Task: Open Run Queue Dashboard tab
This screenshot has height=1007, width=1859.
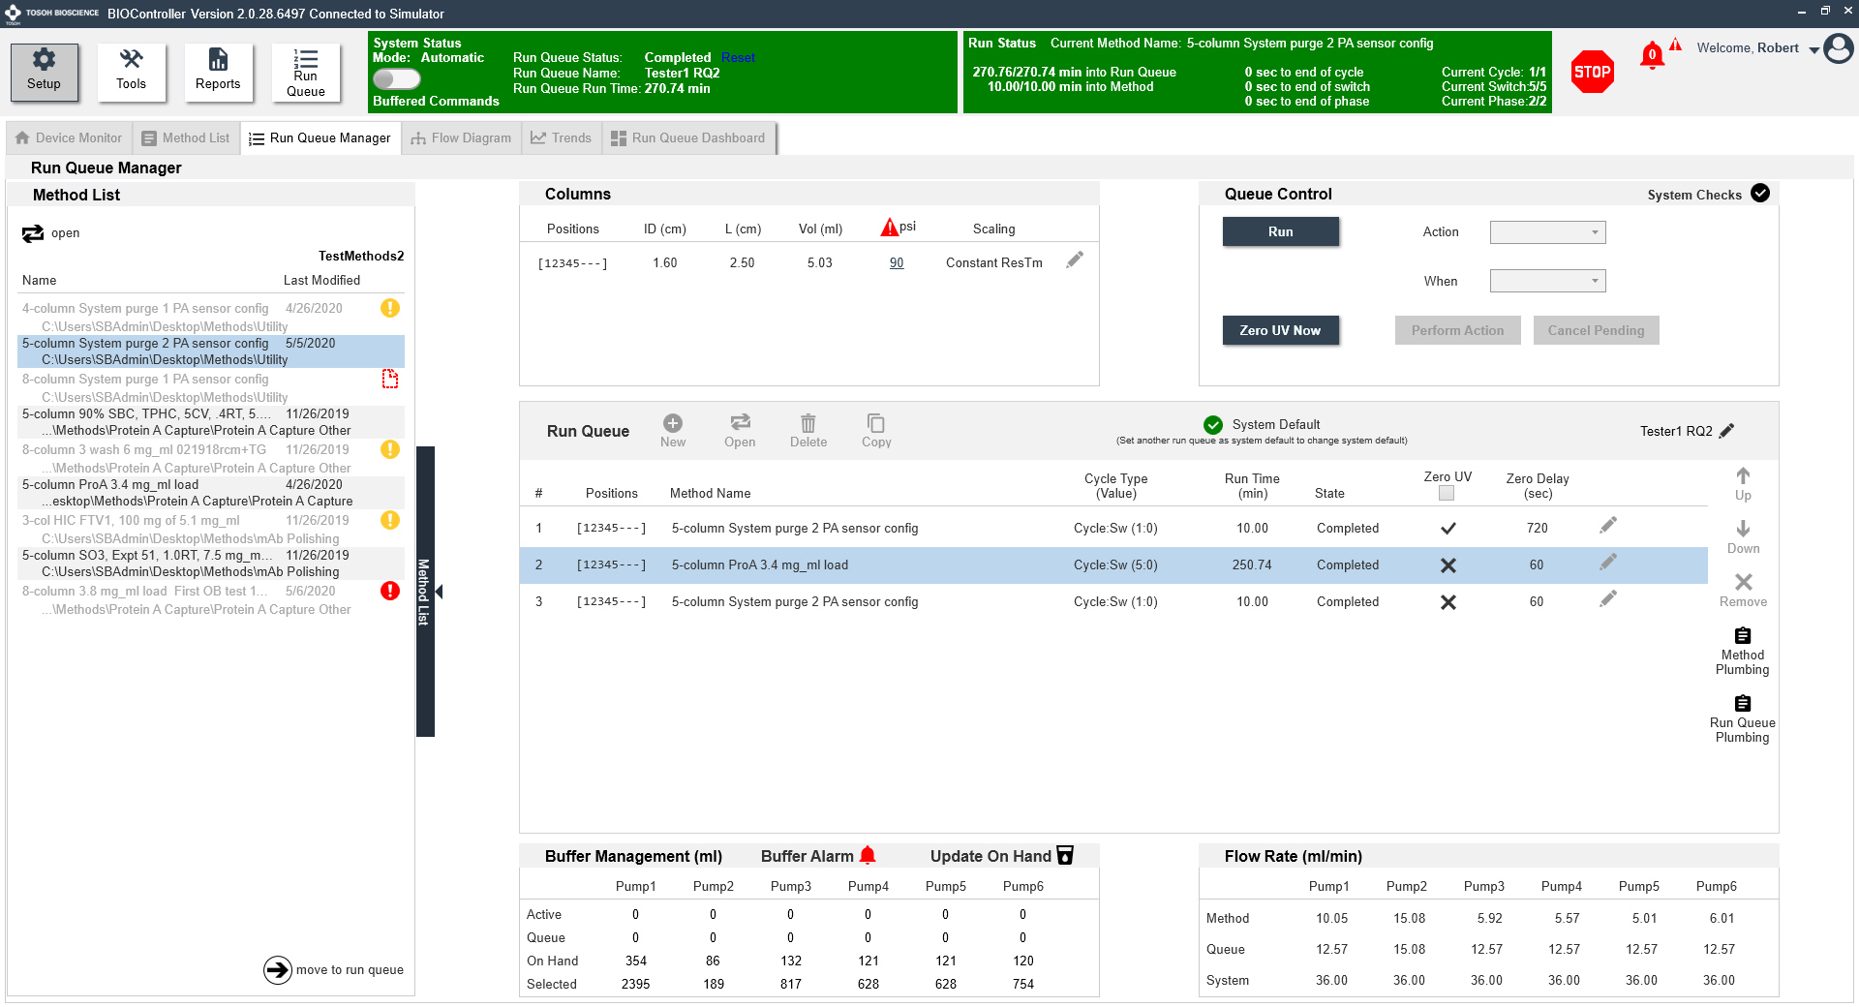Action: (688, 138)
